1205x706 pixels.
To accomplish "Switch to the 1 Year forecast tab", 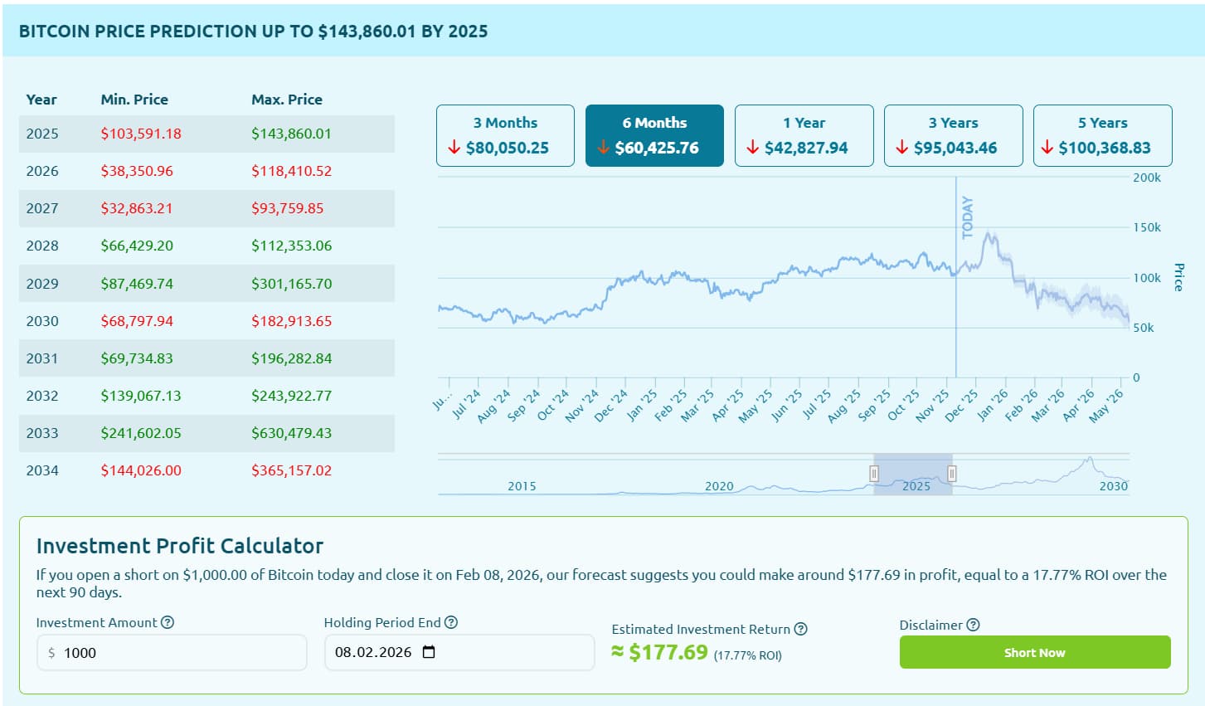I will [x=804, y=135].
